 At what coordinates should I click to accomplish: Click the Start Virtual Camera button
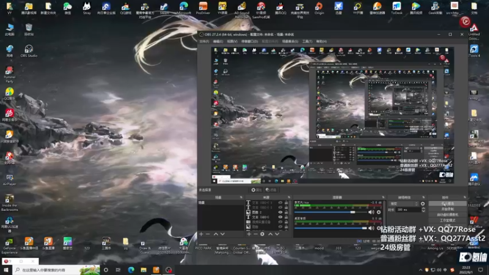tap(447, 215)
